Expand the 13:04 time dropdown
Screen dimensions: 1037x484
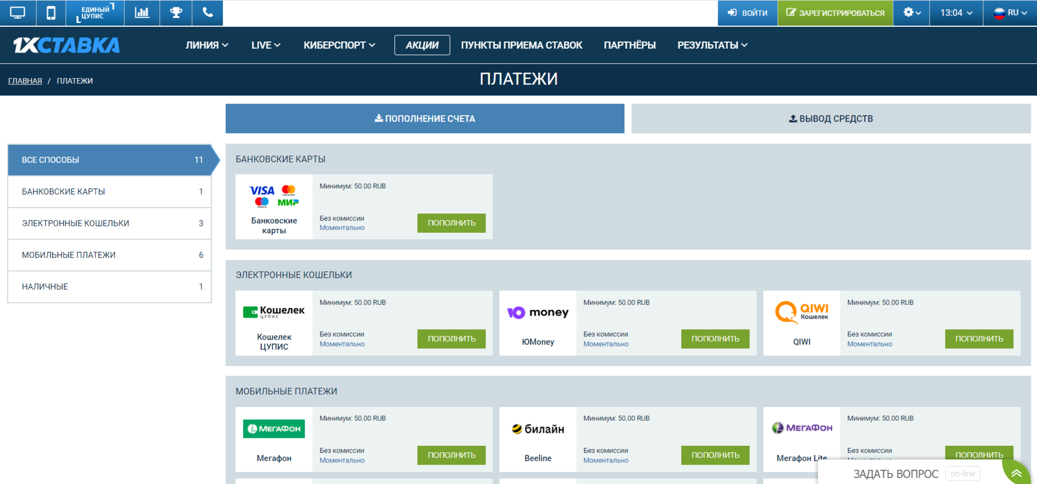tap(956, 13)
